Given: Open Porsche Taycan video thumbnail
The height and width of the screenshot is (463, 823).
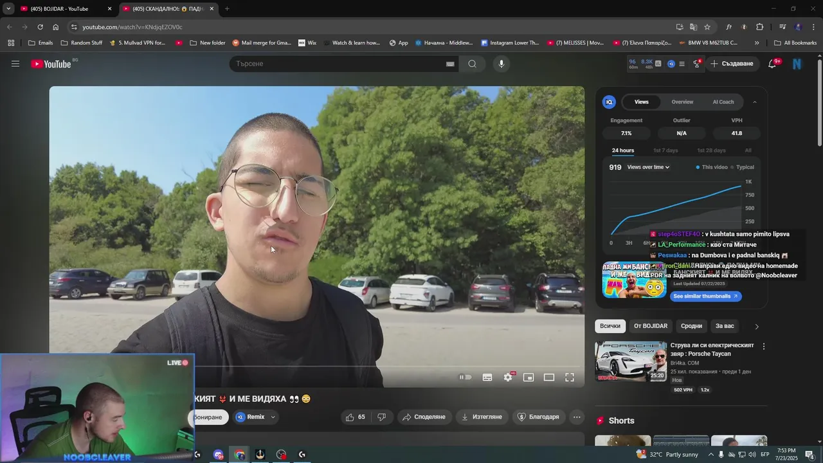Looking at the screenshot, I should [x=631, y=361].
